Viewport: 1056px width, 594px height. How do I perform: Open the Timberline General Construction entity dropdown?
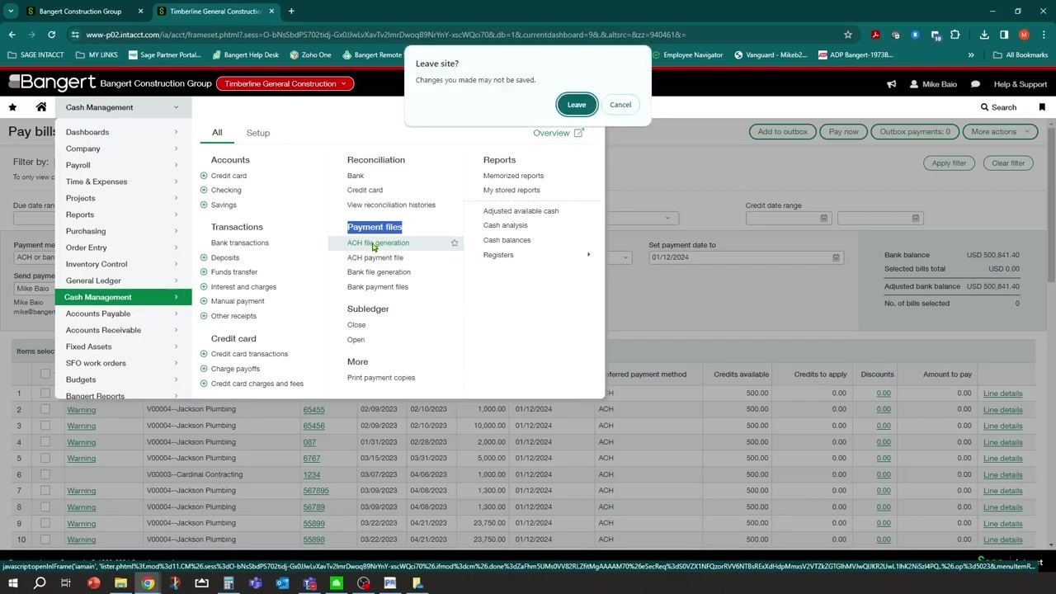[285, 83]
